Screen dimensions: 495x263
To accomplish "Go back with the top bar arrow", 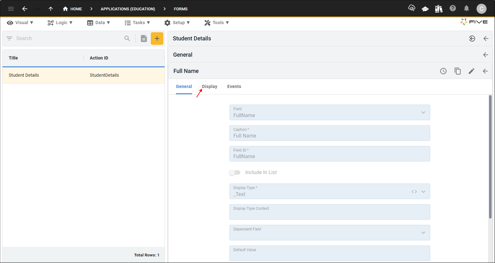I will pos(25,9).
